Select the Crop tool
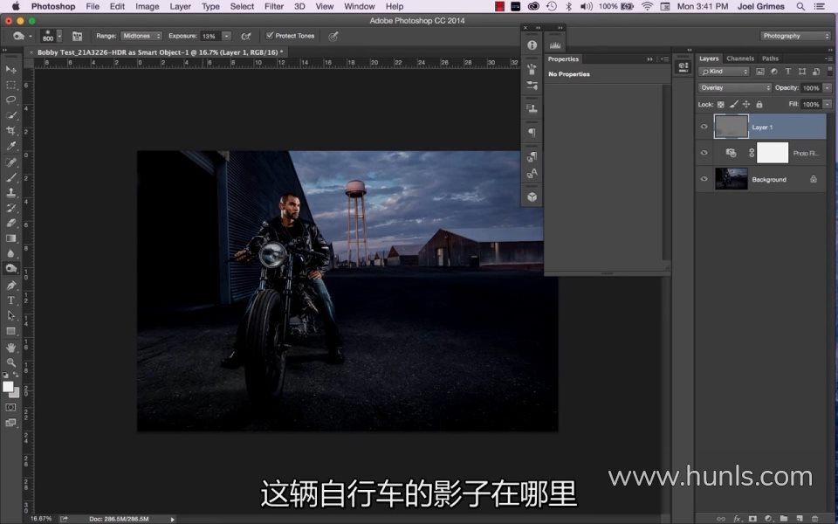The width and height of the screenshot is (838, 524). [x=10, y=130]
